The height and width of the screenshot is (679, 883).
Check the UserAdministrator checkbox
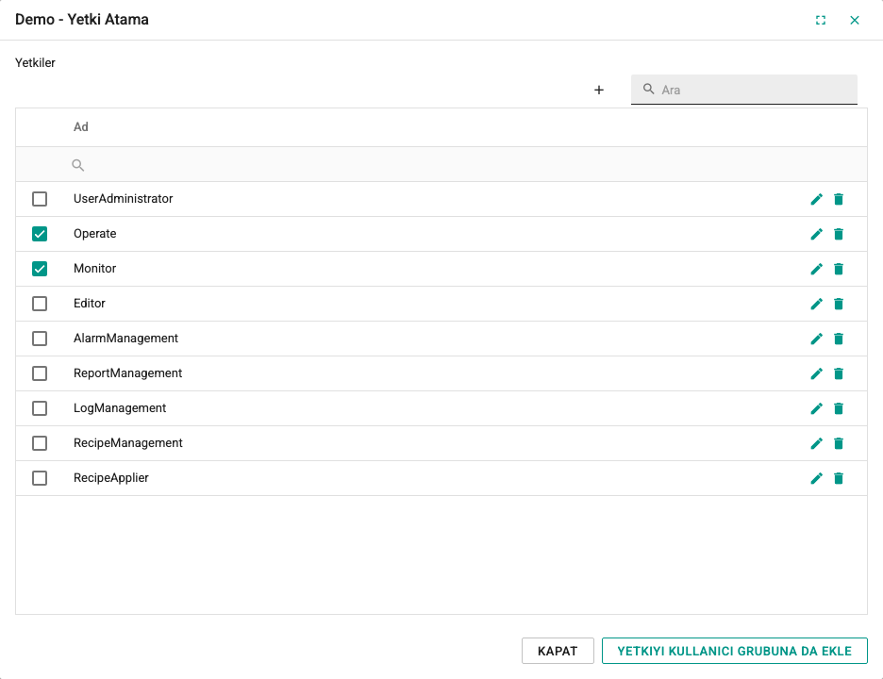point(40,199)
